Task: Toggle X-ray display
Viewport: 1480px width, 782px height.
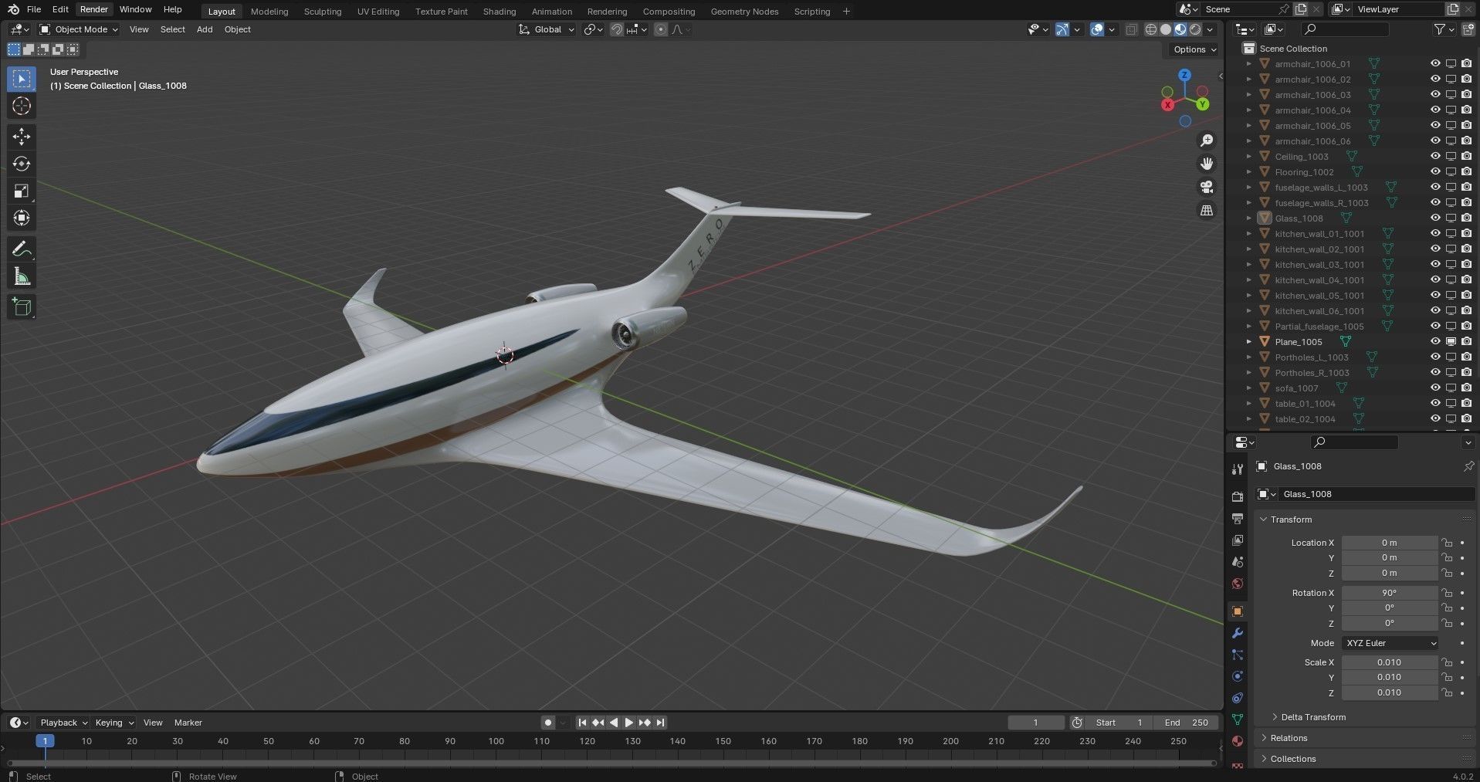Action: tap(1131, 29)
